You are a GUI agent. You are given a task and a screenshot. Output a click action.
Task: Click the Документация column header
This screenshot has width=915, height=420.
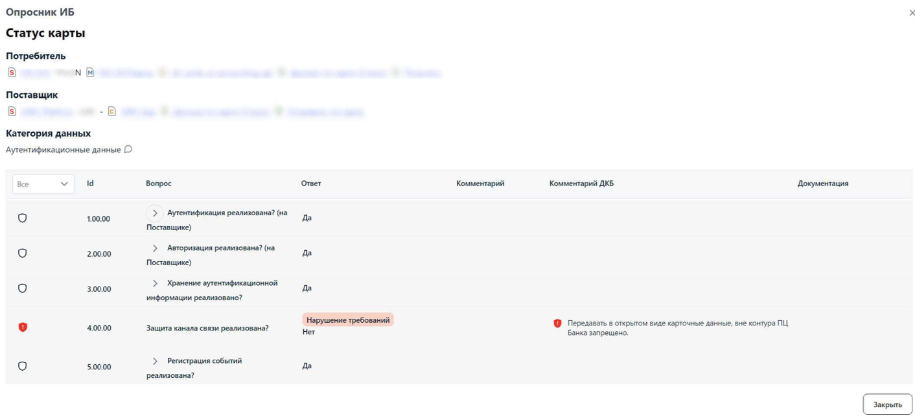(x=823, y=183)
